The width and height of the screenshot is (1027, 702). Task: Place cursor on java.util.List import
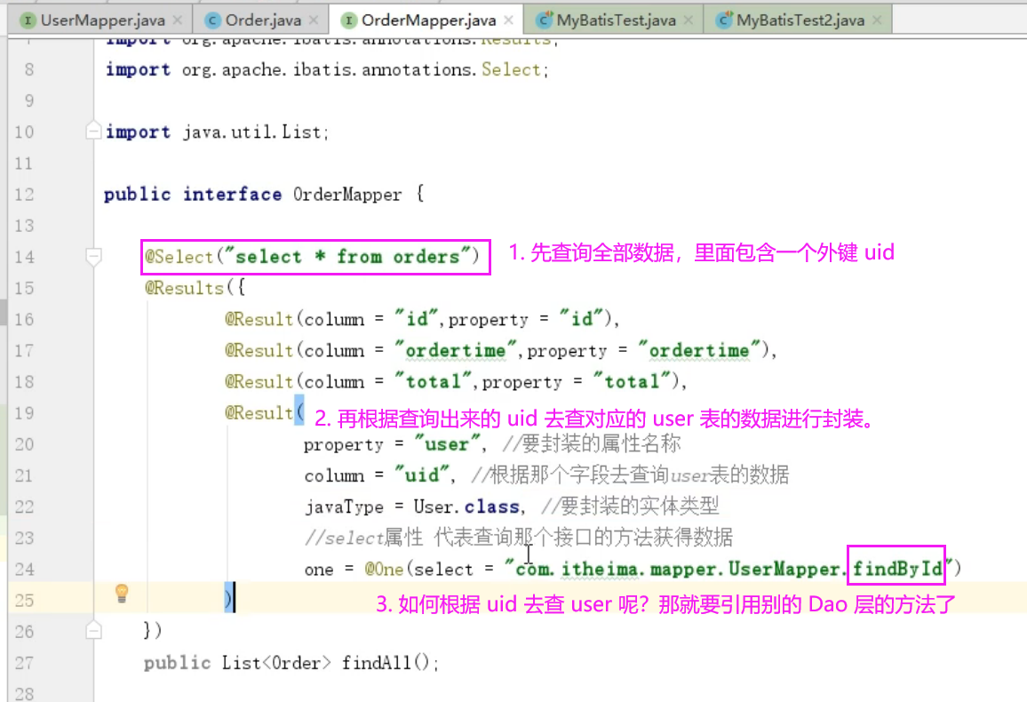[252, 132]
